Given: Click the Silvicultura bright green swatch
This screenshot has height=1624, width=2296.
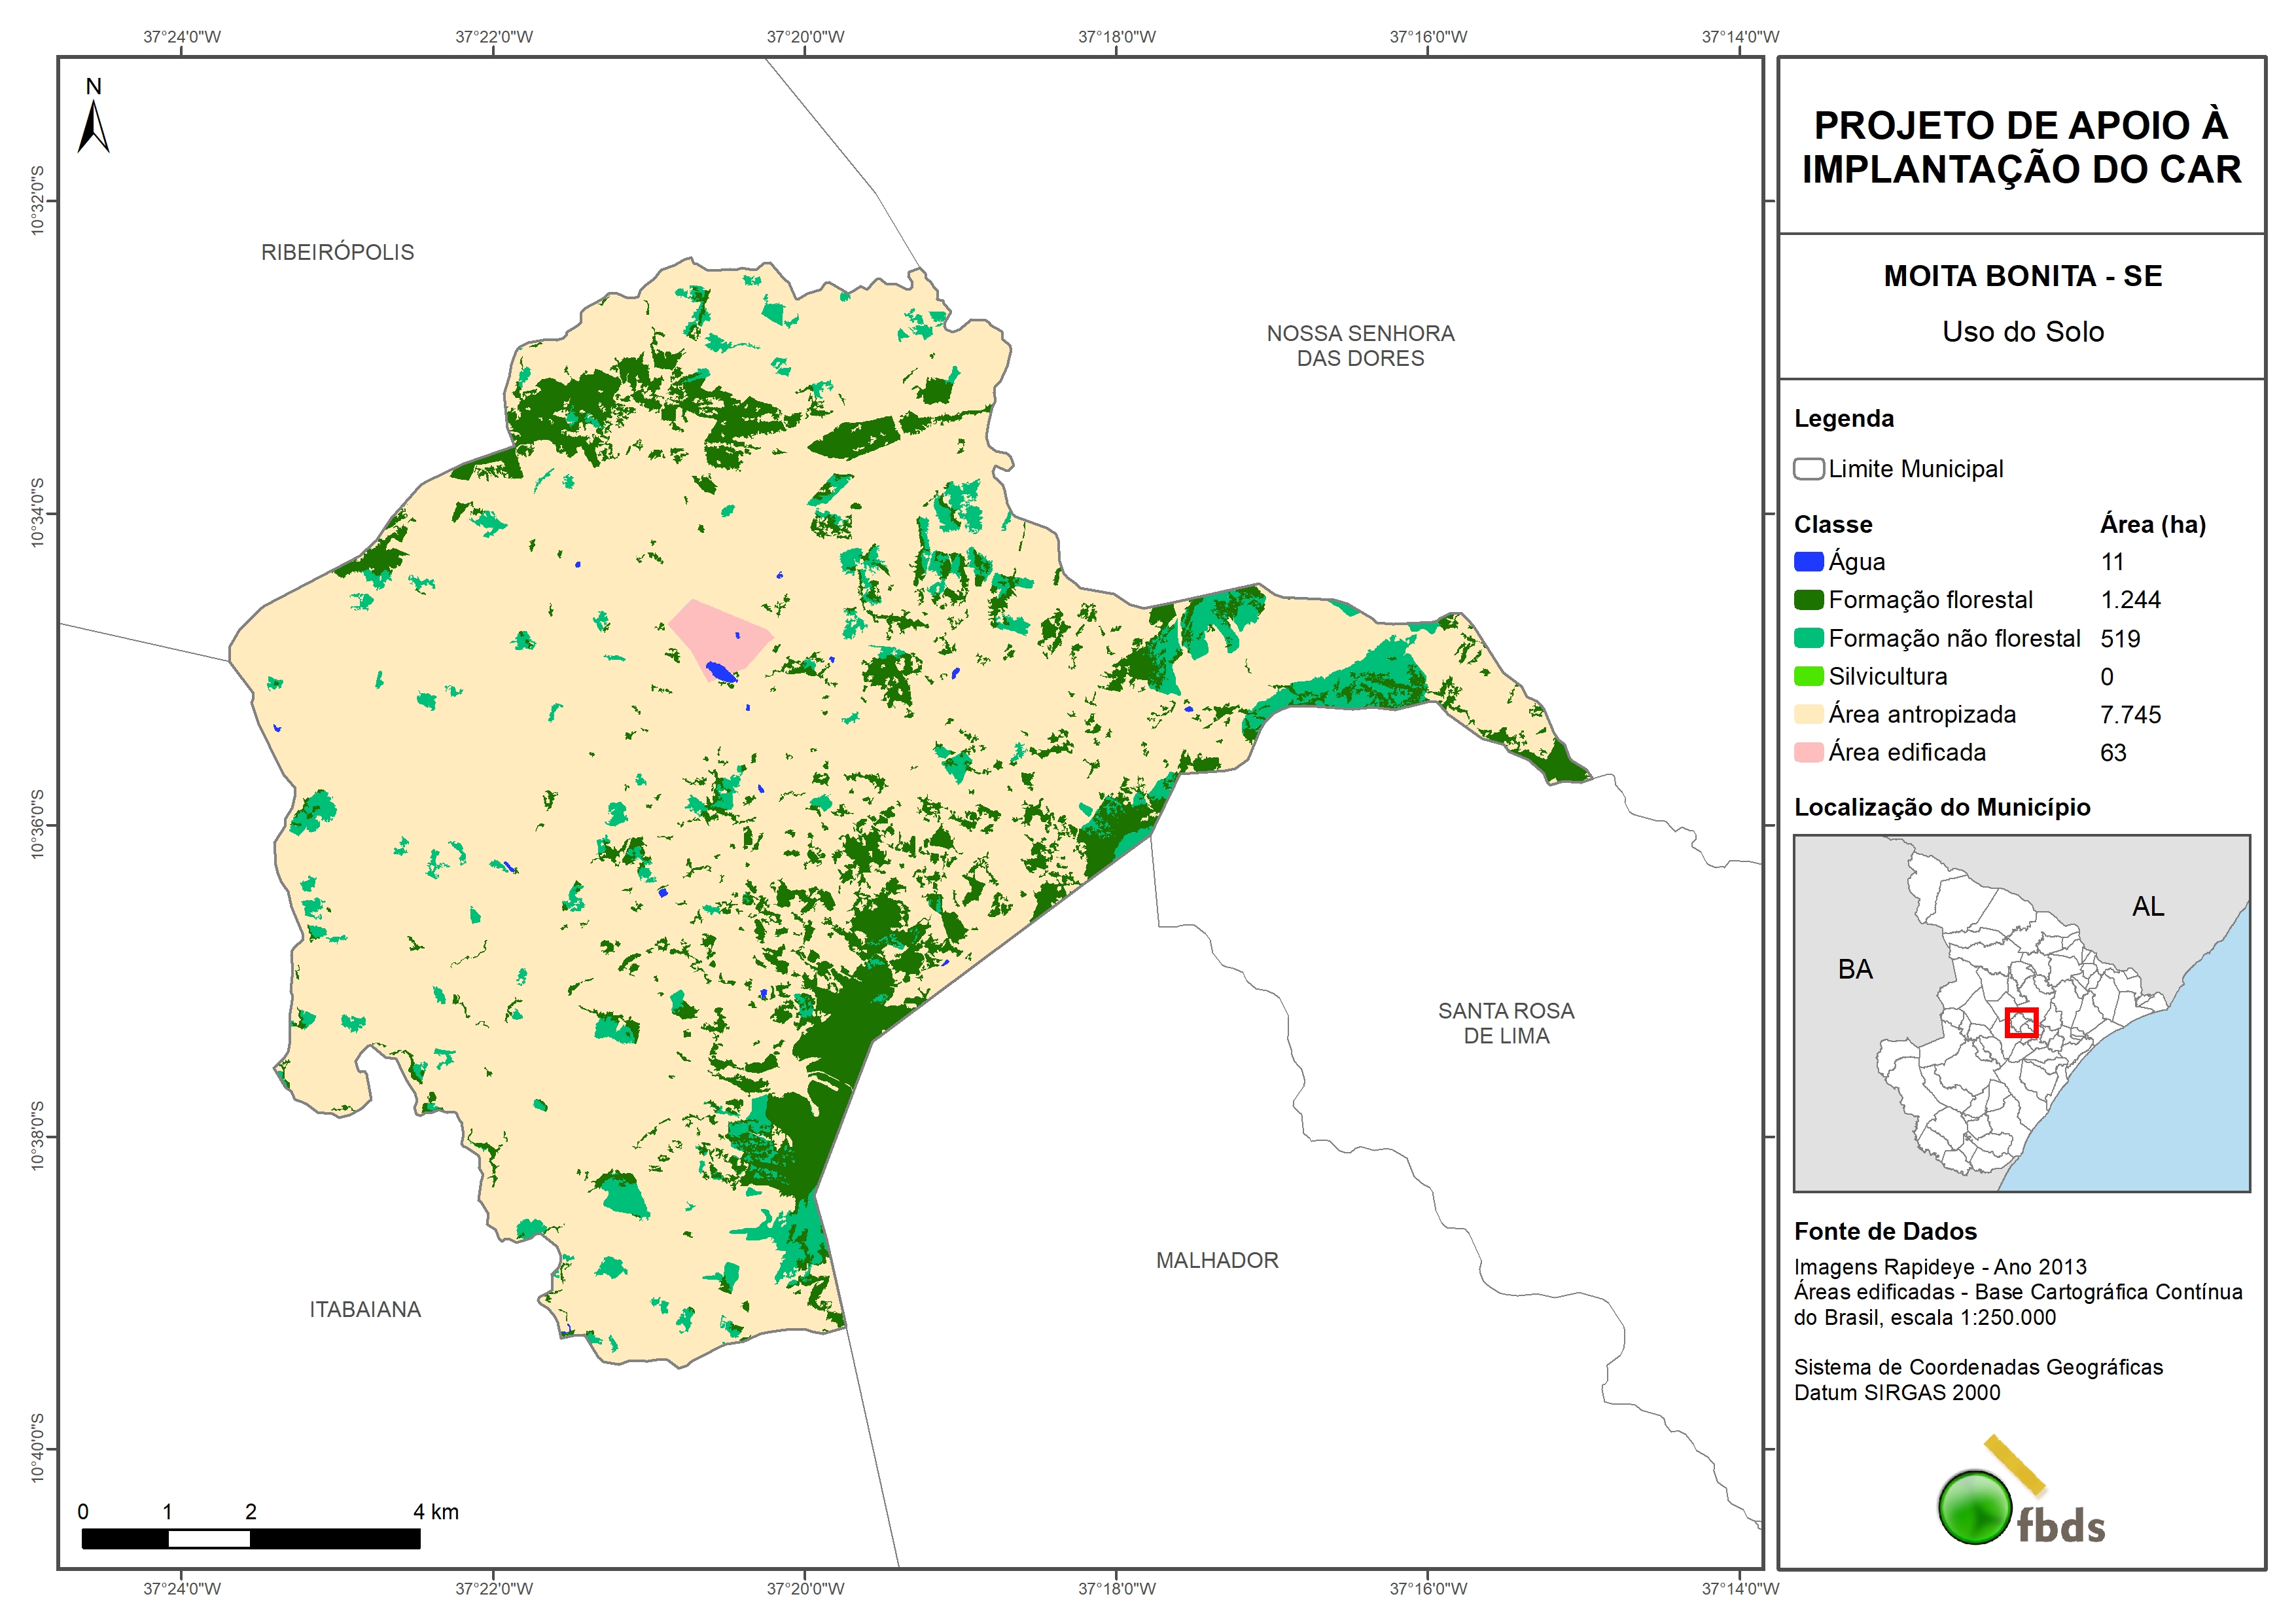Looking at the screenshot, I should [1808, 676].
